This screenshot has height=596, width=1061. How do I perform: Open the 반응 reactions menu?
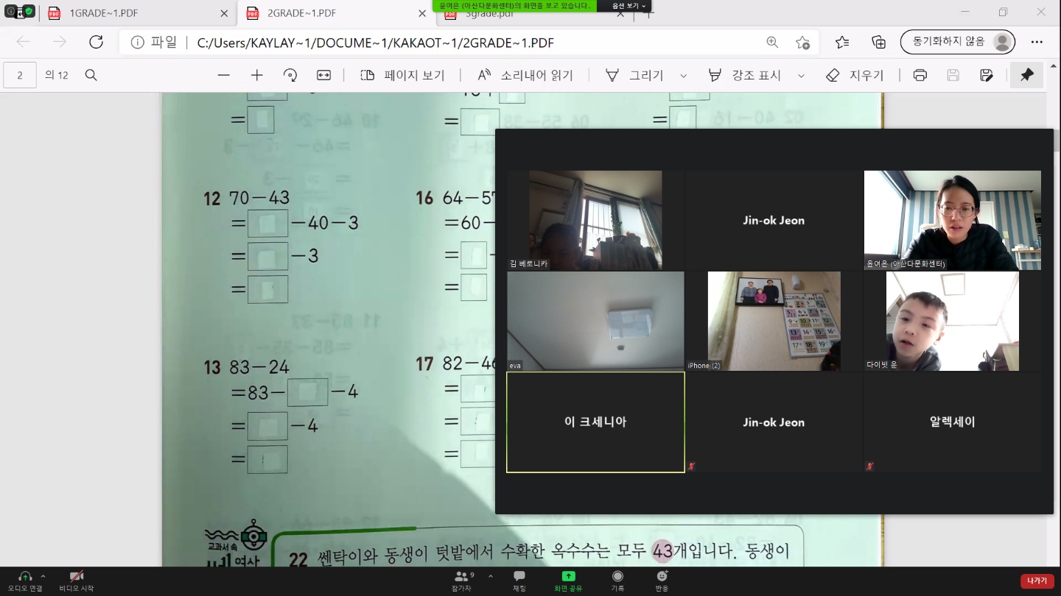pos(662,580)
